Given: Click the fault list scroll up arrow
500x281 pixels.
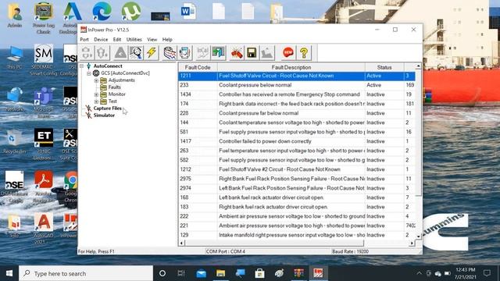Looking at the screenshot, I should tap(419, 66).
